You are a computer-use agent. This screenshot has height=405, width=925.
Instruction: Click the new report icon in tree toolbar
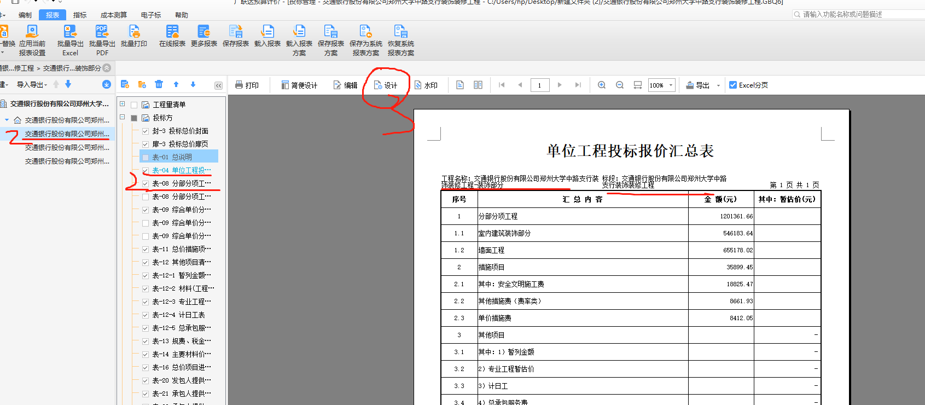click(125, 84)
